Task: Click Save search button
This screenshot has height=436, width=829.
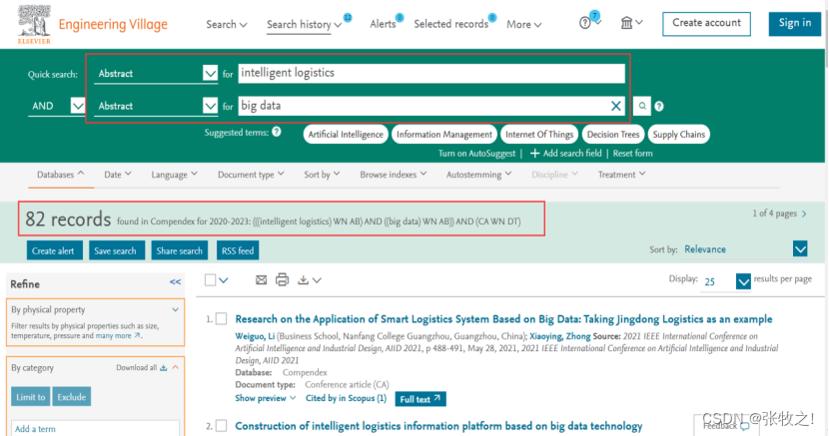Action: (x=115, y=250)
